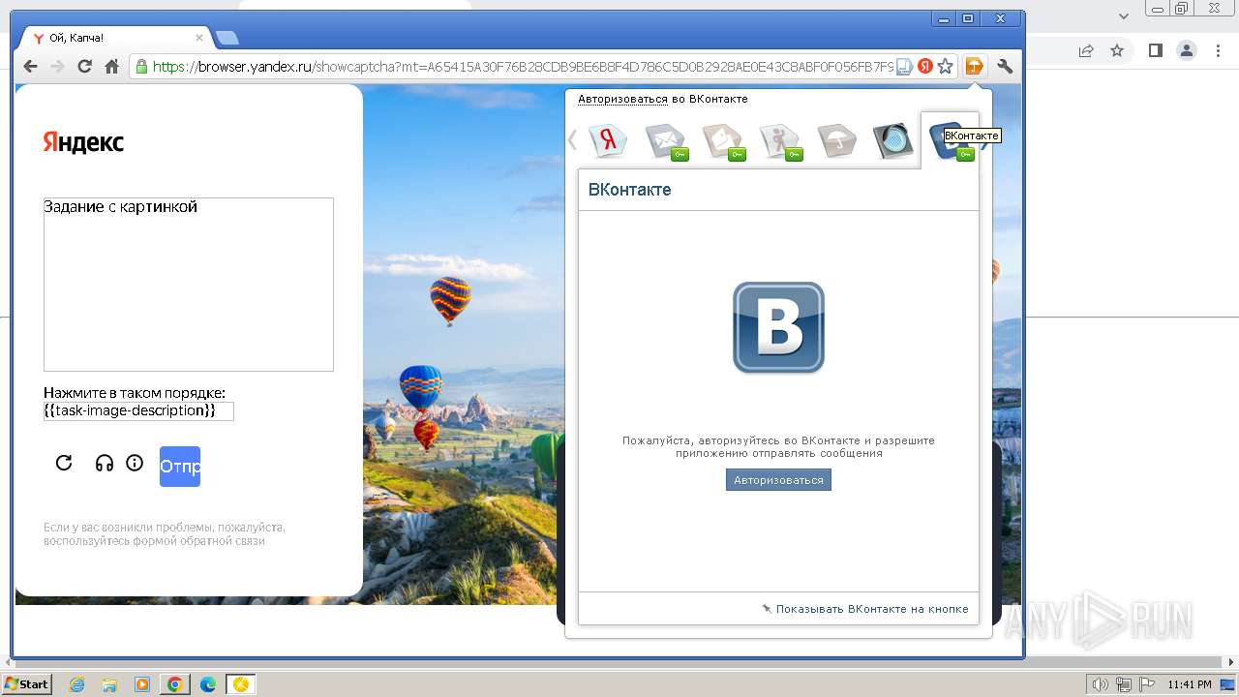This screenshot has height=697, width=1239.
Task: Click the browser address bar URL
Action: point(523,67)
